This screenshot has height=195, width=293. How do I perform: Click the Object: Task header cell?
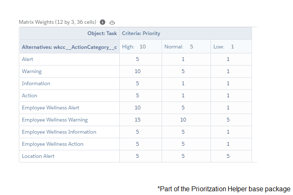69,33
